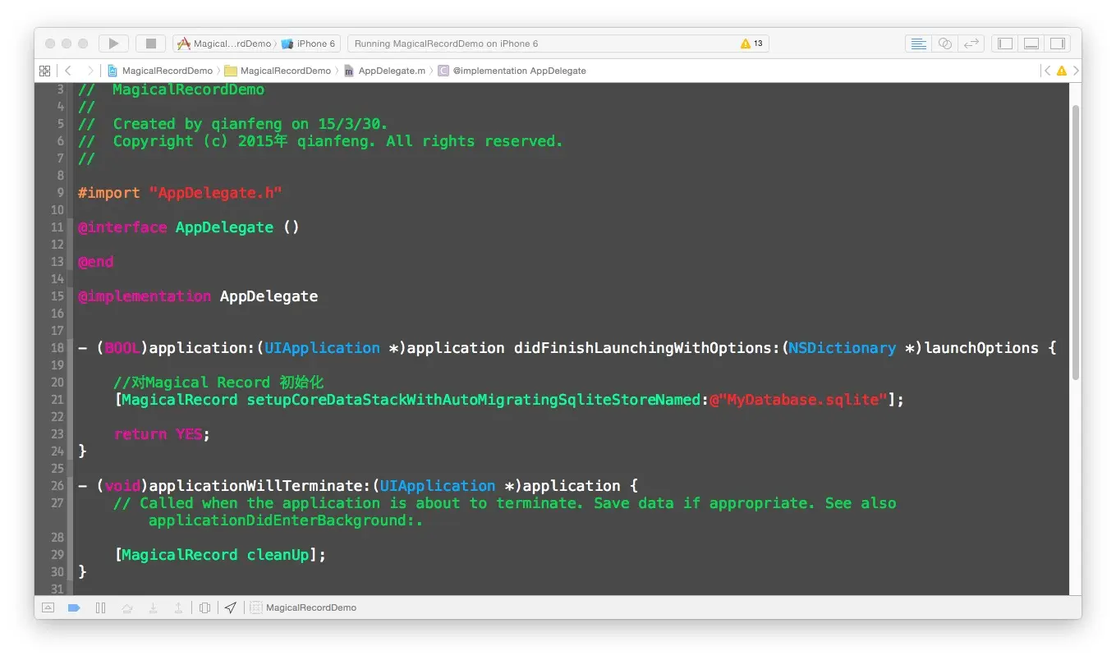Click [MagicalRecord cleanUp]; statement
This screenshot has width=1116, height=660.
tap(220, 555)
